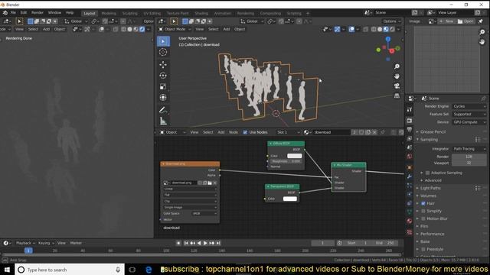Select the Move tool in viewport toolbar
490x275 pixels.
163,64
